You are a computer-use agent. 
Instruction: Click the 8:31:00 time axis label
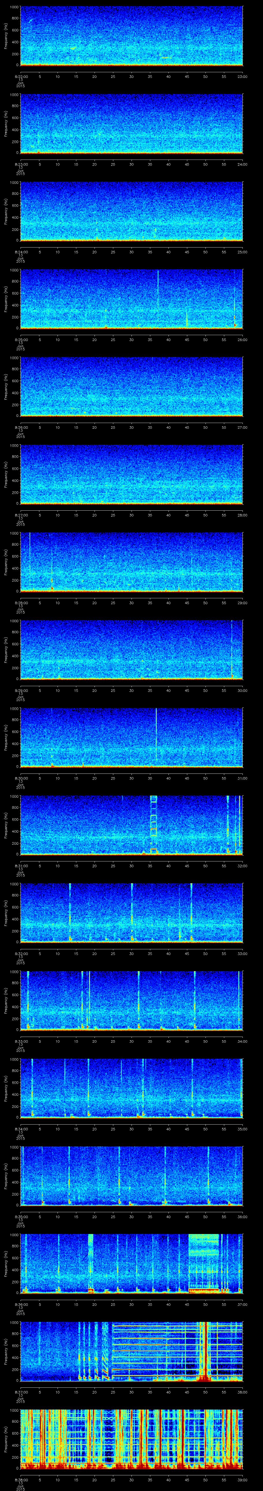pos(20,866)
